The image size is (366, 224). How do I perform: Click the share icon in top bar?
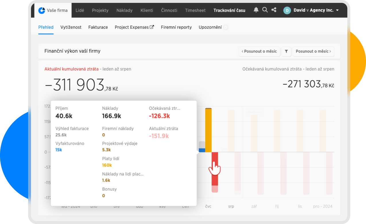tap(274, 10)
